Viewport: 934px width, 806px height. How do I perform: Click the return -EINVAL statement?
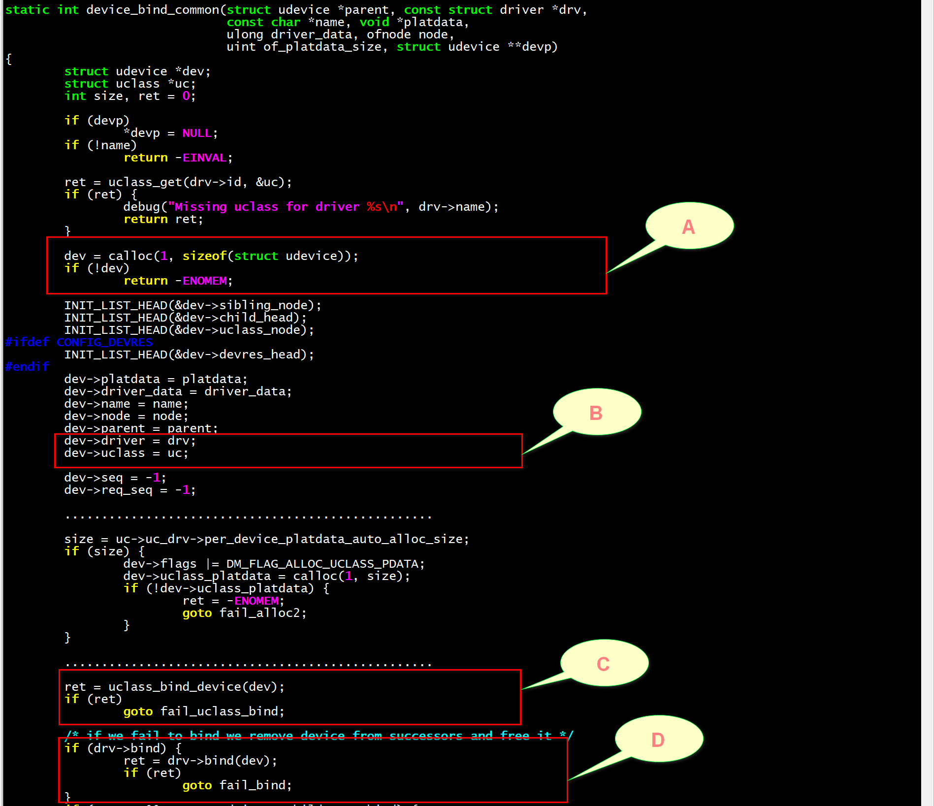pyautogui.click(x=177, y=157)
